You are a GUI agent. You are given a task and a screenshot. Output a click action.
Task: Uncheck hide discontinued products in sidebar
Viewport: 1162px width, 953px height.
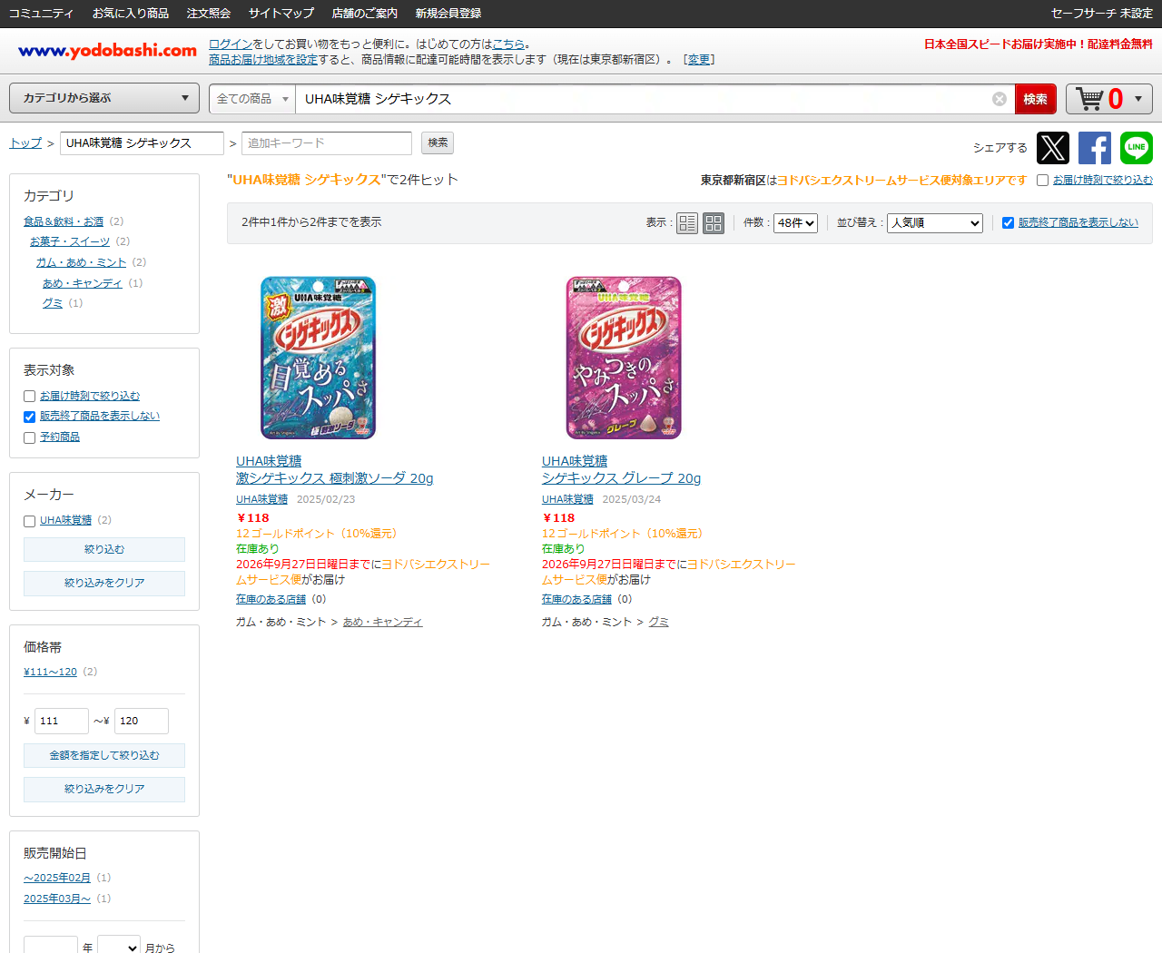click(x=30, y=417)
